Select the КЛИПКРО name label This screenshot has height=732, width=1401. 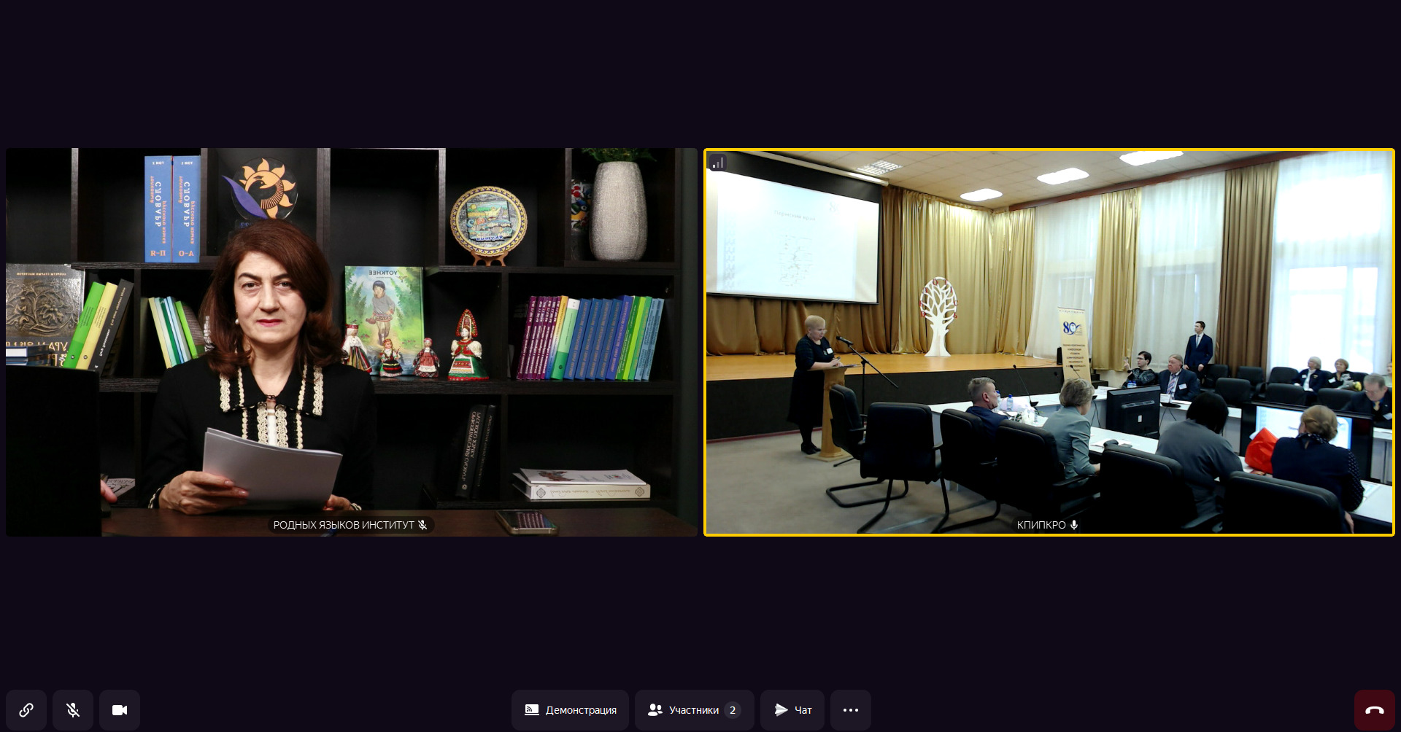coord(1041,525)
